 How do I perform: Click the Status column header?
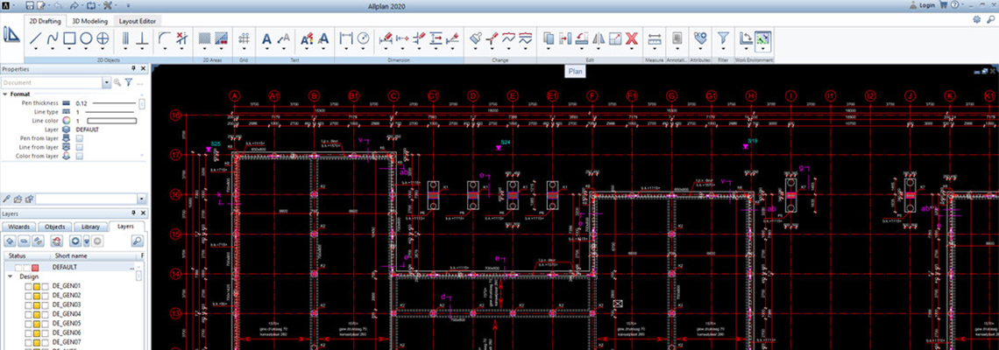point(18,255)
